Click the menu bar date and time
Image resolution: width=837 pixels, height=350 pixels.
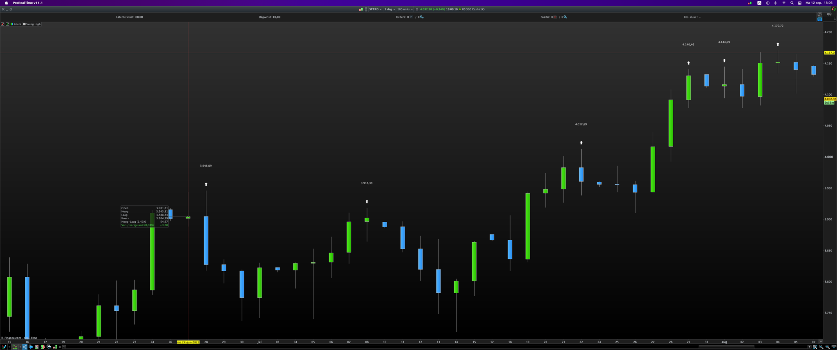click(x=819, y=3)
